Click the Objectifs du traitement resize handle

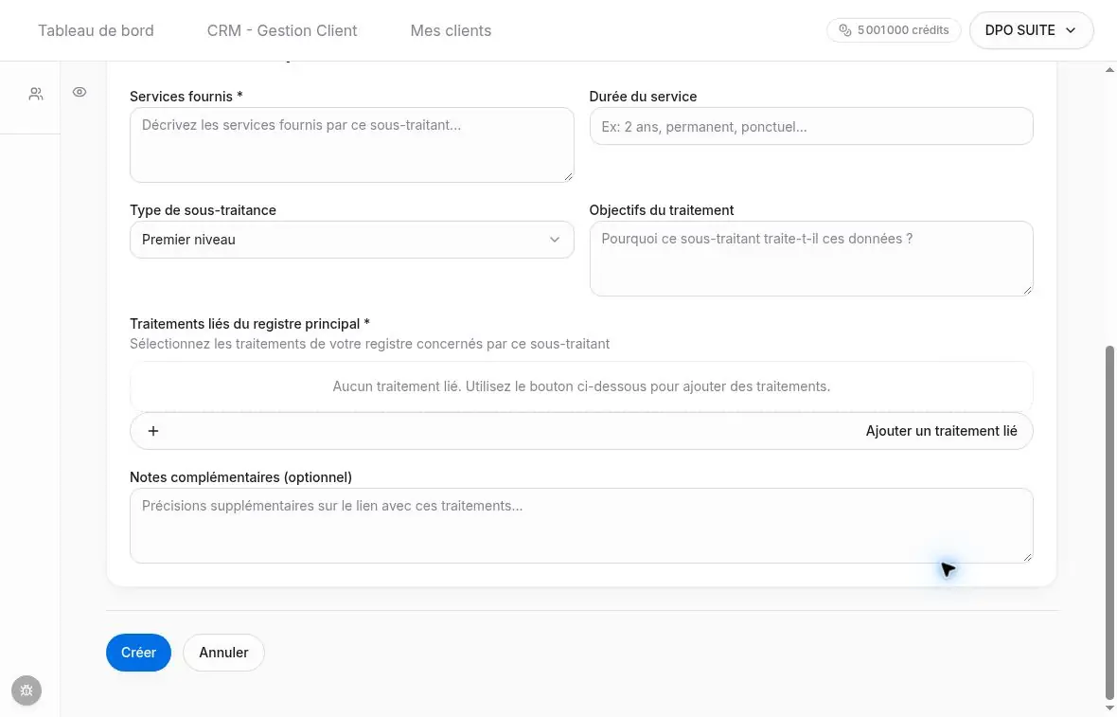(1026, 290)
